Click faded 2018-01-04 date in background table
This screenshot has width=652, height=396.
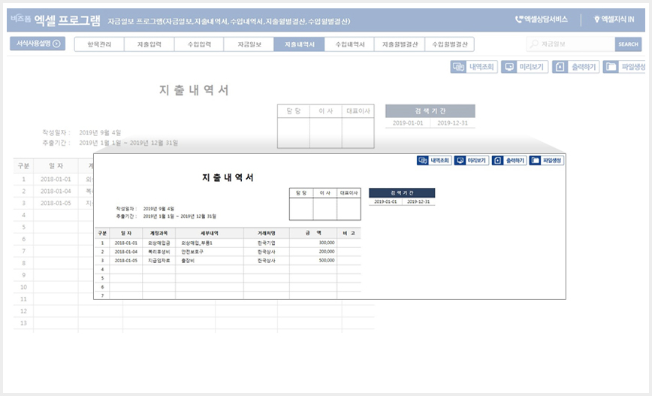(56, 192)
